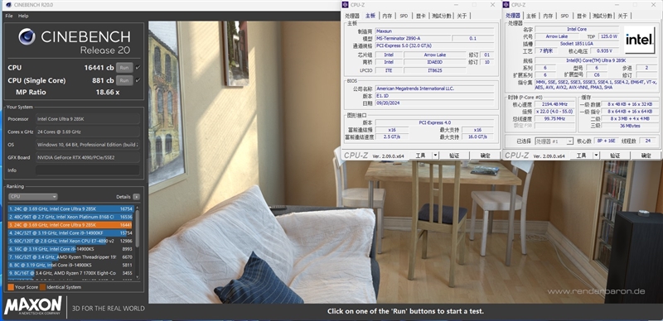Click the Intel logo in CPU-Z
Viewport: 663px width, 321px height.
click(639, 40)
